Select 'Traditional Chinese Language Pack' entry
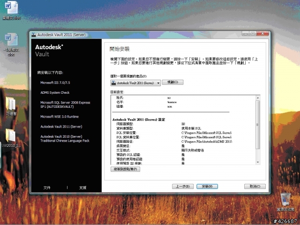 click(65, 139)
